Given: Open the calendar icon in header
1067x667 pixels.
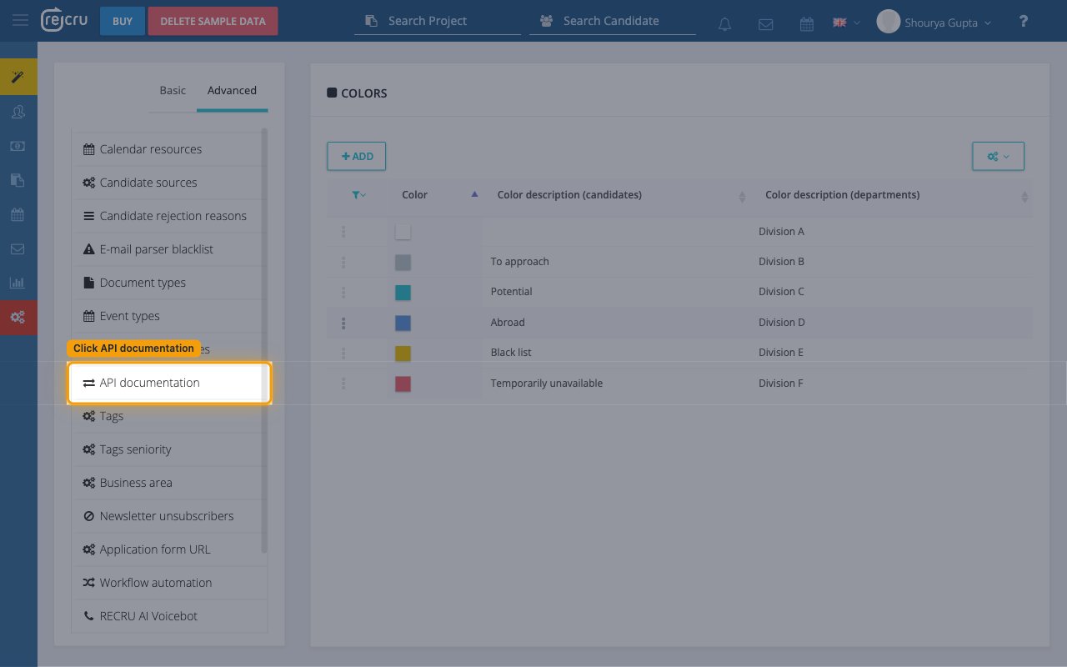Looking at the screenshot, I should click(x=806, y=24).
